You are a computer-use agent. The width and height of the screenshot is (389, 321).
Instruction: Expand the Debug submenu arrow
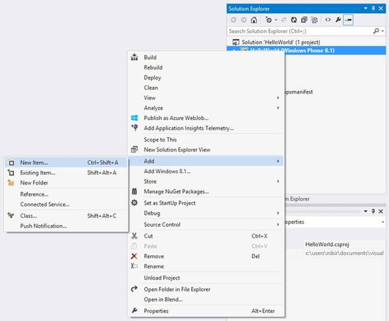click(x=278, y=213)
